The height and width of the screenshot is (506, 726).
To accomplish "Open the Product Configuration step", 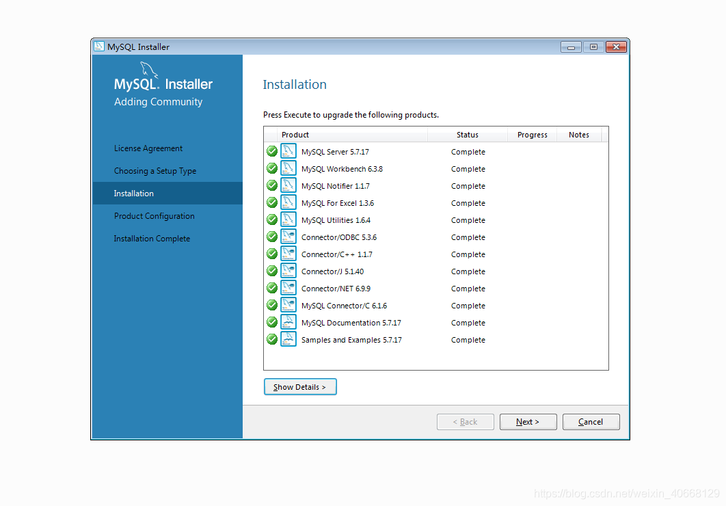I will tap(154, 216).
